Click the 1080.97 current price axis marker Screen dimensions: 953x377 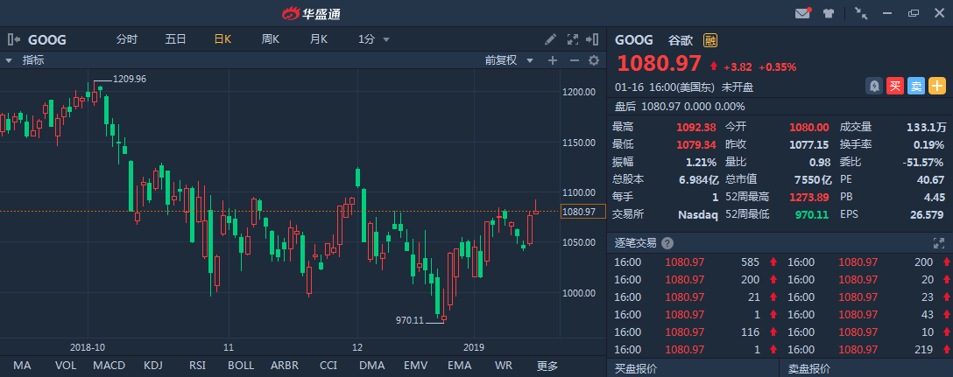point(582,212)
